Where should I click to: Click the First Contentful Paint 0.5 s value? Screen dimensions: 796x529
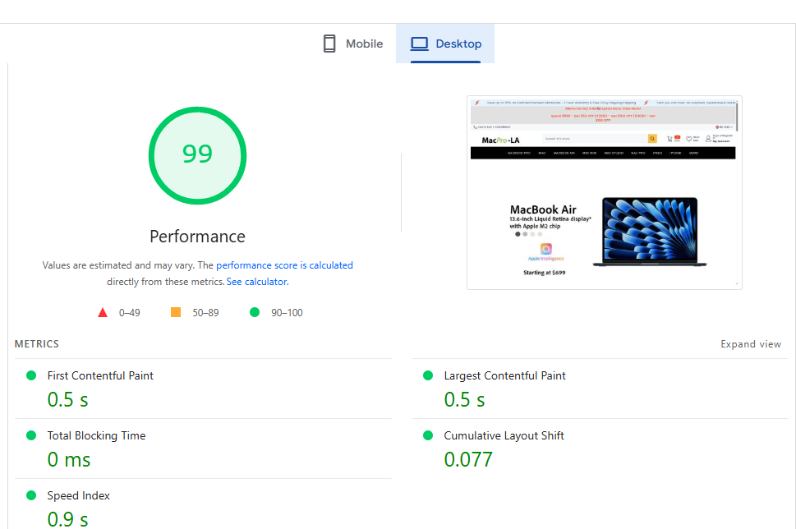tap(67, 400)
